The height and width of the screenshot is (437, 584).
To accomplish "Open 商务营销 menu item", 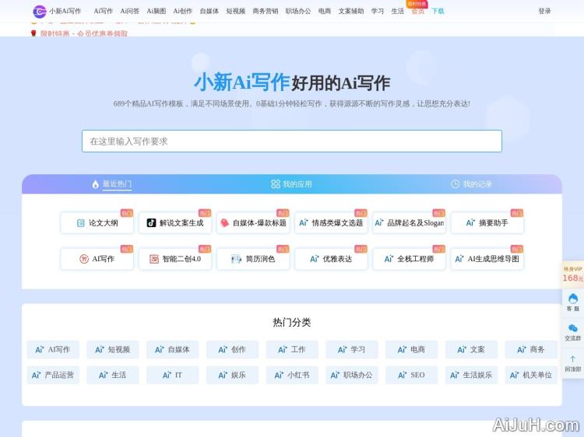I will tap(266, 12).
